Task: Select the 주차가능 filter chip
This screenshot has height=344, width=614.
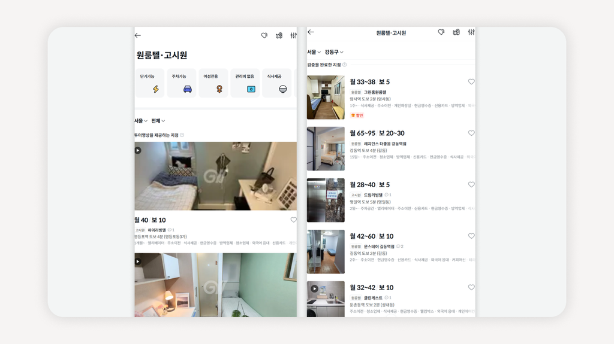Action: click(x=182, y=83)
